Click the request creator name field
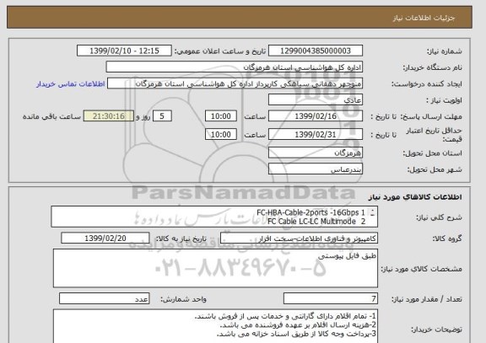The height and width of the screenshot is (343, 486). tap(235, 84)
